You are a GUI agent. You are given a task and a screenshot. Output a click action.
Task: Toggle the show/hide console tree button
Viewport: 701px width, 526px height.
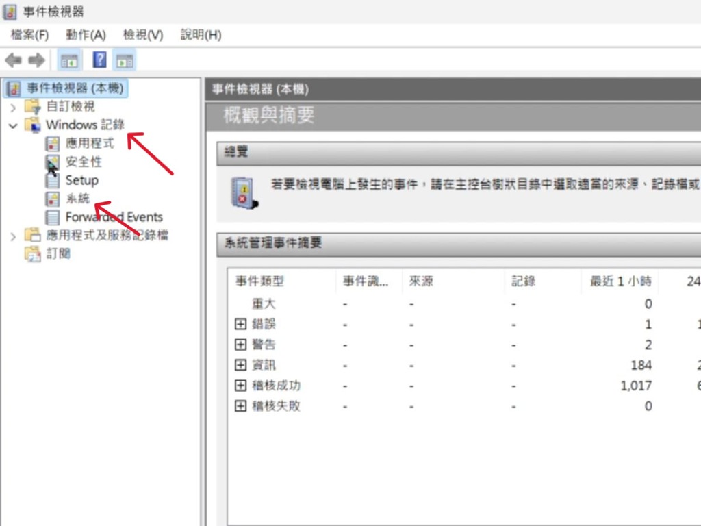(x=69, y=61)
